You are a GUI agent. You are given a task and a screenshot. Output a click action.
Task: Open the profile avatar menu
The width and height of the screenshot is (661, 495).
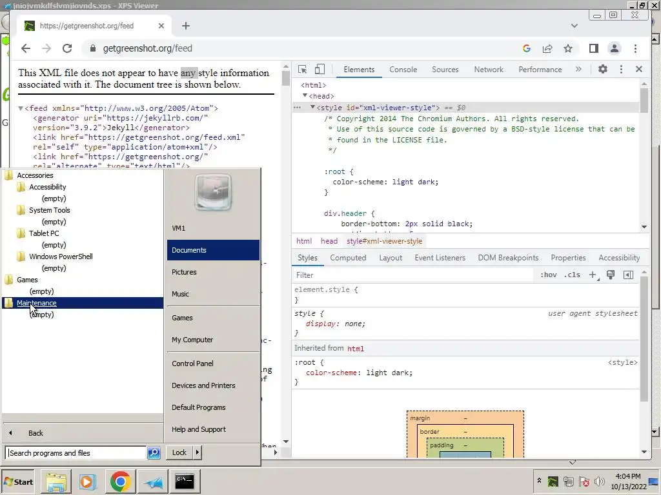615,48
